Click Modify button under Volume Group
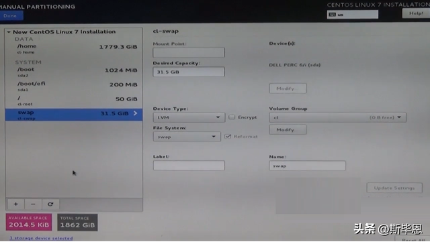Image resolution: width=430 pixels, height=242 pixels. [x=288, y=130]
